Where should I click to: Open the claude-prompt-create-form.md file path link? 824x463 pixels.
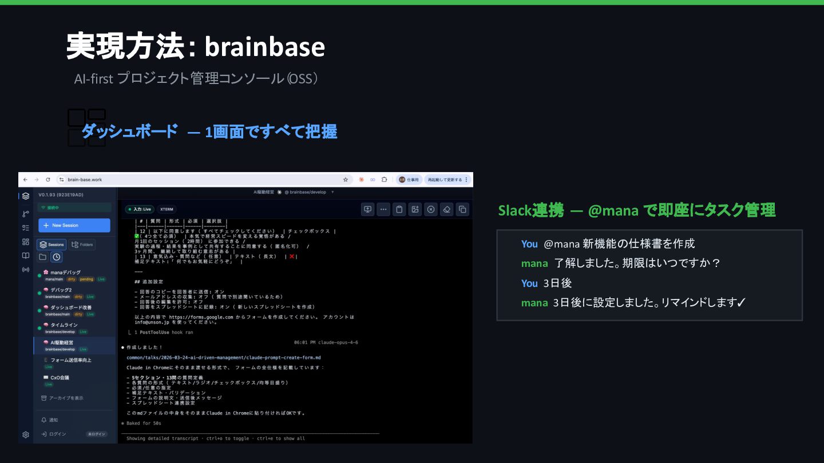224,357
